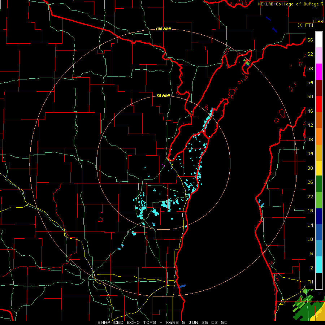Click the white swatch in the tops legend
The width and height of the screenshot is (325, 325).
coord(319,40)
